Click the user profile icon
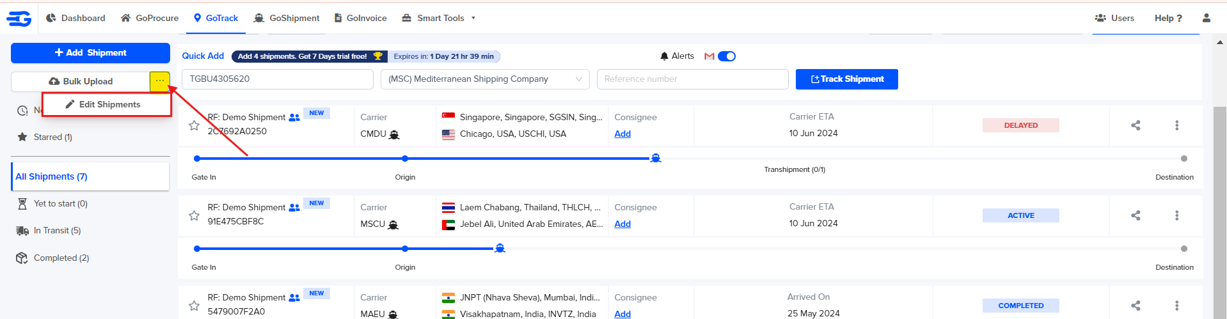Screen dimensions: 1227x319 coord(1207,18)
